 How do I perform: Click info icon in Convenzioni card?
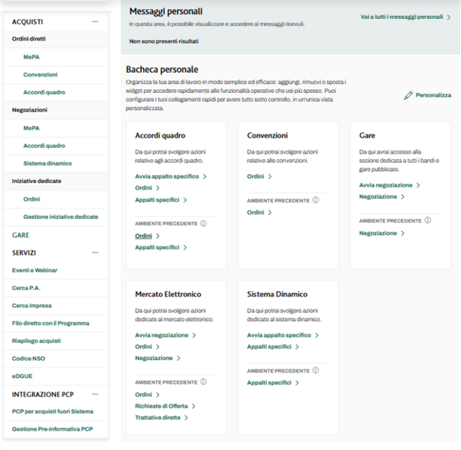point(316,200)
